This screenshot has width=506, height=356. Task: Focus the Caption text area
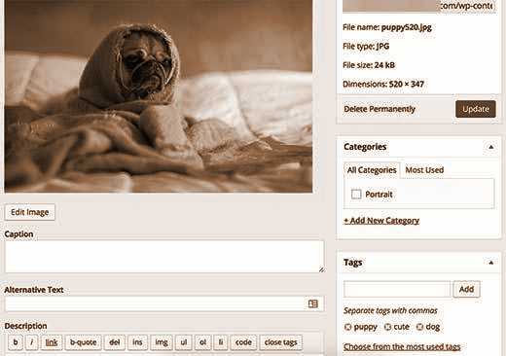tap(164, 257)
